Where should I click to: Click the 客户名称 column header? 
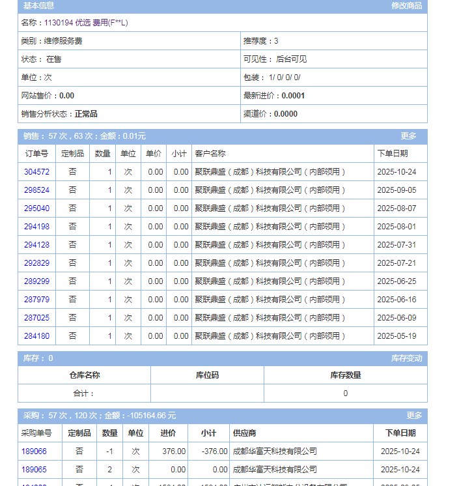click(x=210, y=154)
